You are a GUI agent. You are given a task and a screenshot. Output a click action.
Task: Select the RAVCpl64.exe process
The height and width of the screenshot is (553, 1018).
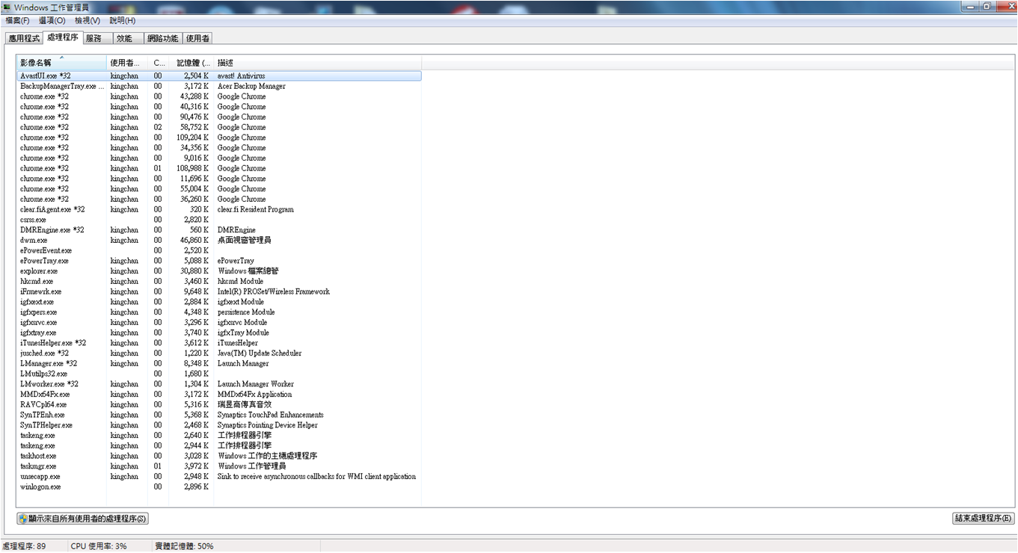point(219,404)
